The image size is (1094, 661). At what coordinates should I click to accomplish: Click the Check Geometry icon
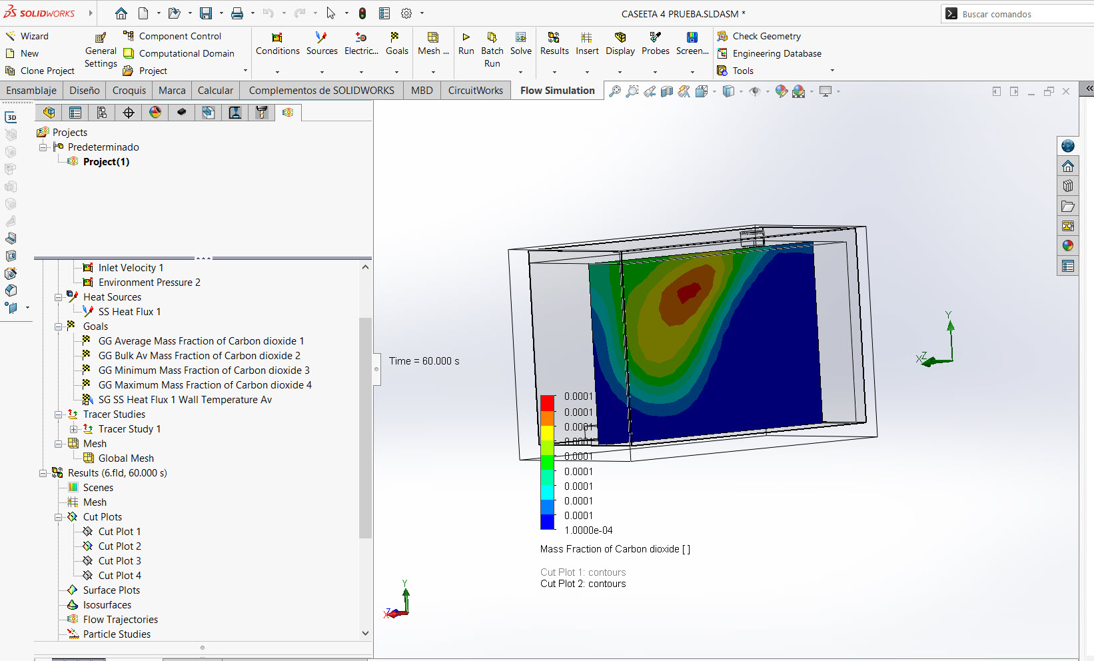point(722,36)
